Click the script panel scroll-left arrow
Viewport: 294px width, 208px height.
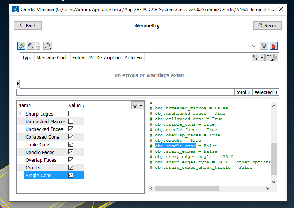click(x=152, y=188)
